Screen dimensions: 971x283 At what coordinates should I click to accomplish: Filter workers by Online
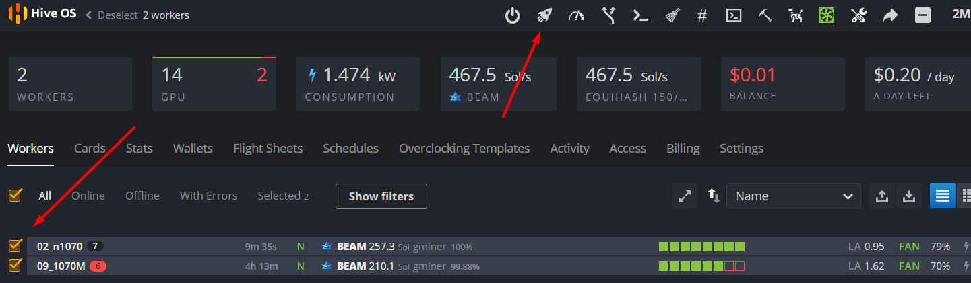pyautogui.click(x=88, y=196)
